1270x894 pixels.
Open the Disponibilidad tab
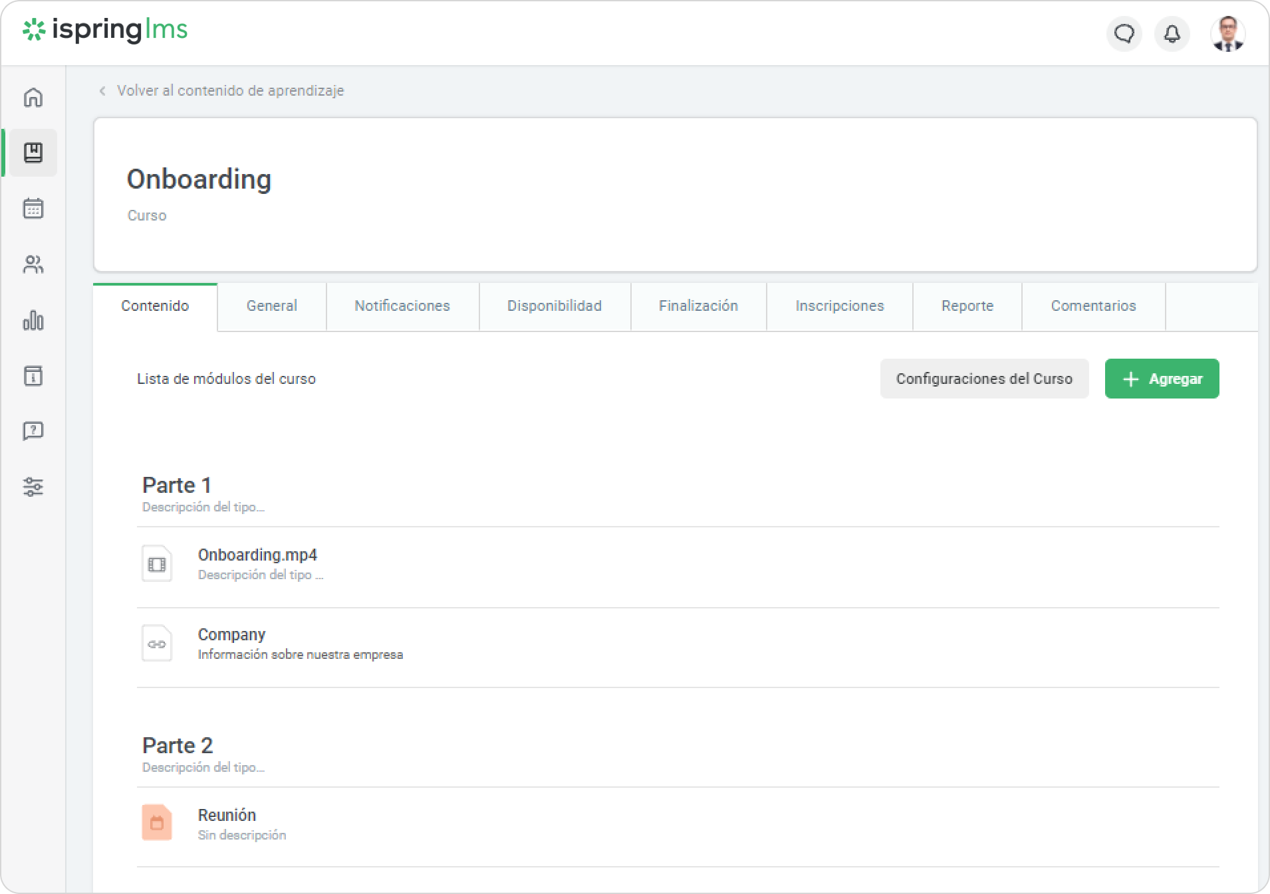554,306
